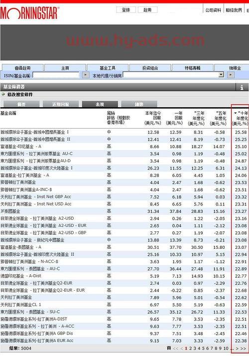Click the green arrow icon beside 修改搜索條件

point(3,94)
